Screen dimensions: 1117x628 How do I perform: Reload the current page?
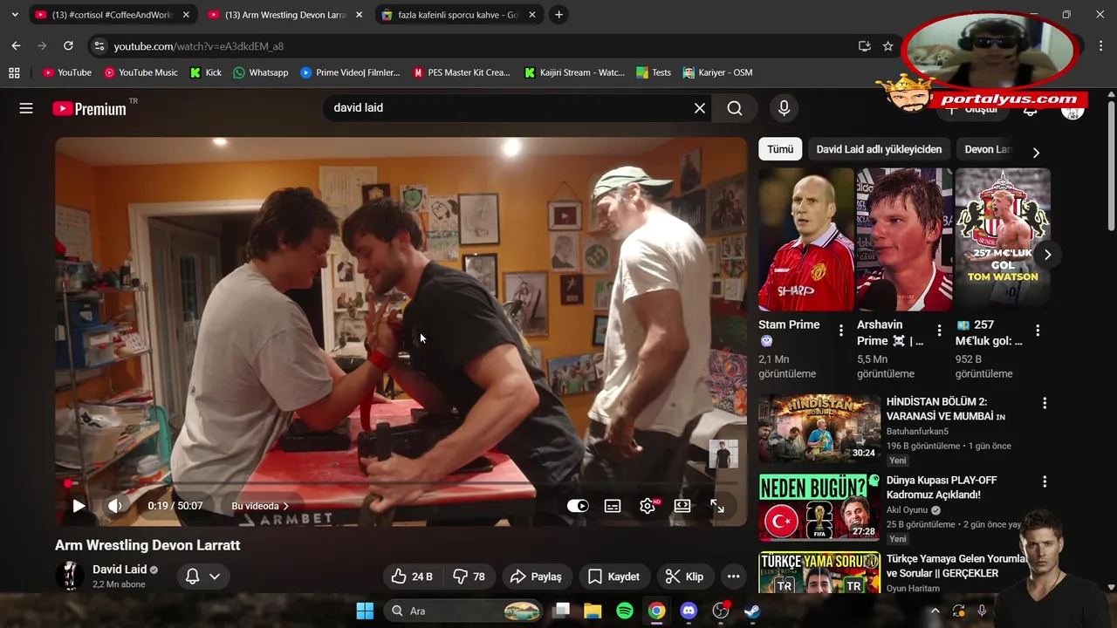pyautogui.click(x=68, y=46)
